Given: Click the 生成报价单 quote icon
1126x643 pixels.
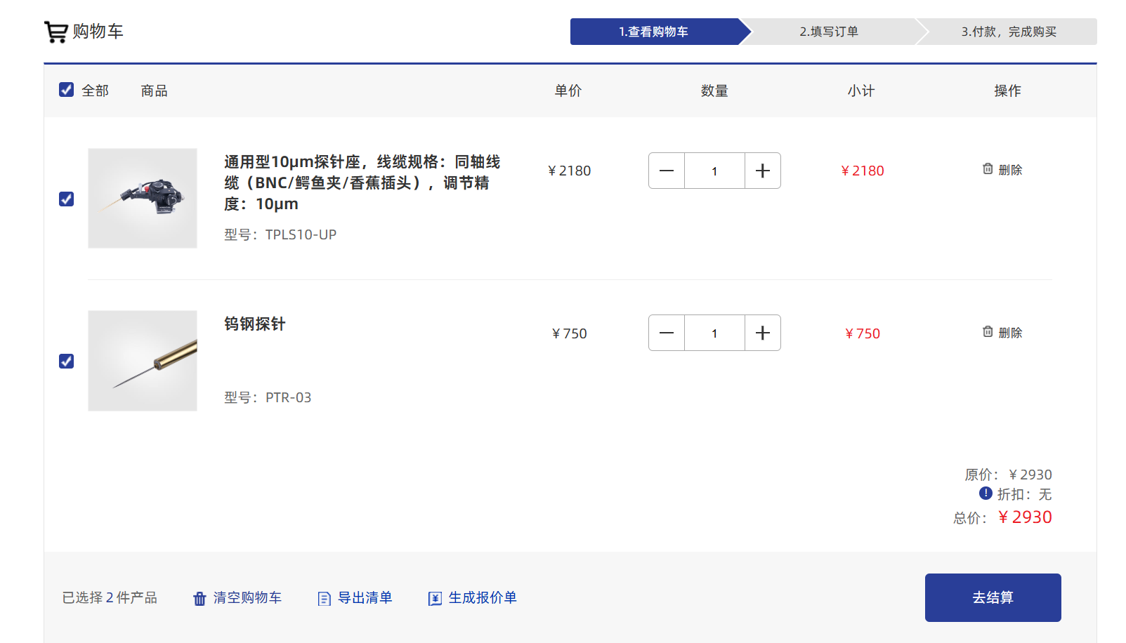Looking at the screenshot, I should [435, 598].
